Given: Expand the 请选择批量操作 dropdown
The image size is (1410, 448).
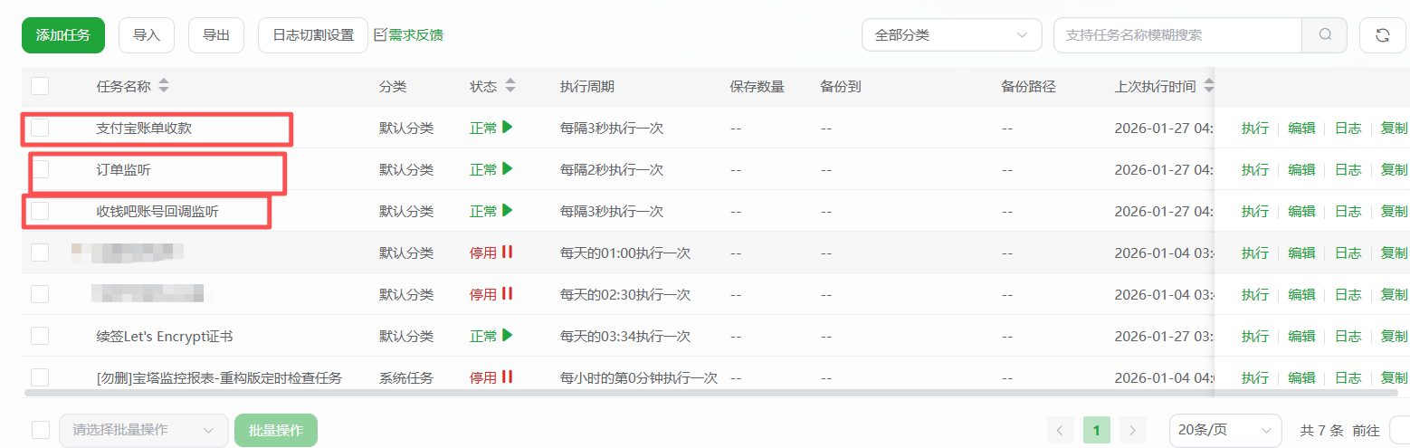Looking at the screenshot, I should pos(143,430).
